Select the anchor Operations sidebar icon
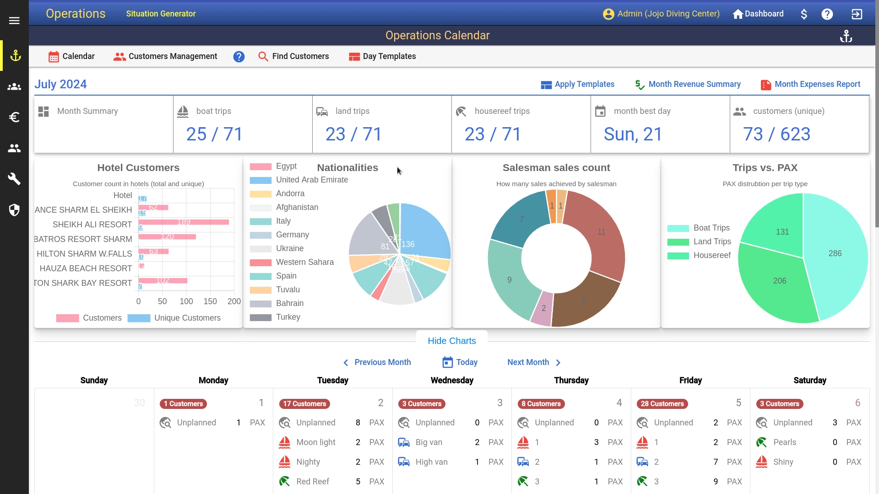 pos(16,56)
